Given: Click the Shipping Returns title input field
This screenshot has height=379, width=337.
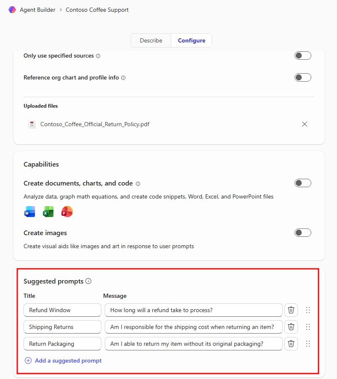Looking at the screenshot, I should (x=62, y=327).
